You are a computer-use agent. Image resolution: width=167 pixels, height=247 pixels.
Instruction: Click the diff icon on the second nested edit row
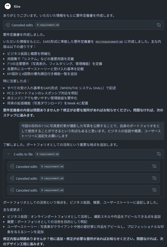[x=154, y=178]
